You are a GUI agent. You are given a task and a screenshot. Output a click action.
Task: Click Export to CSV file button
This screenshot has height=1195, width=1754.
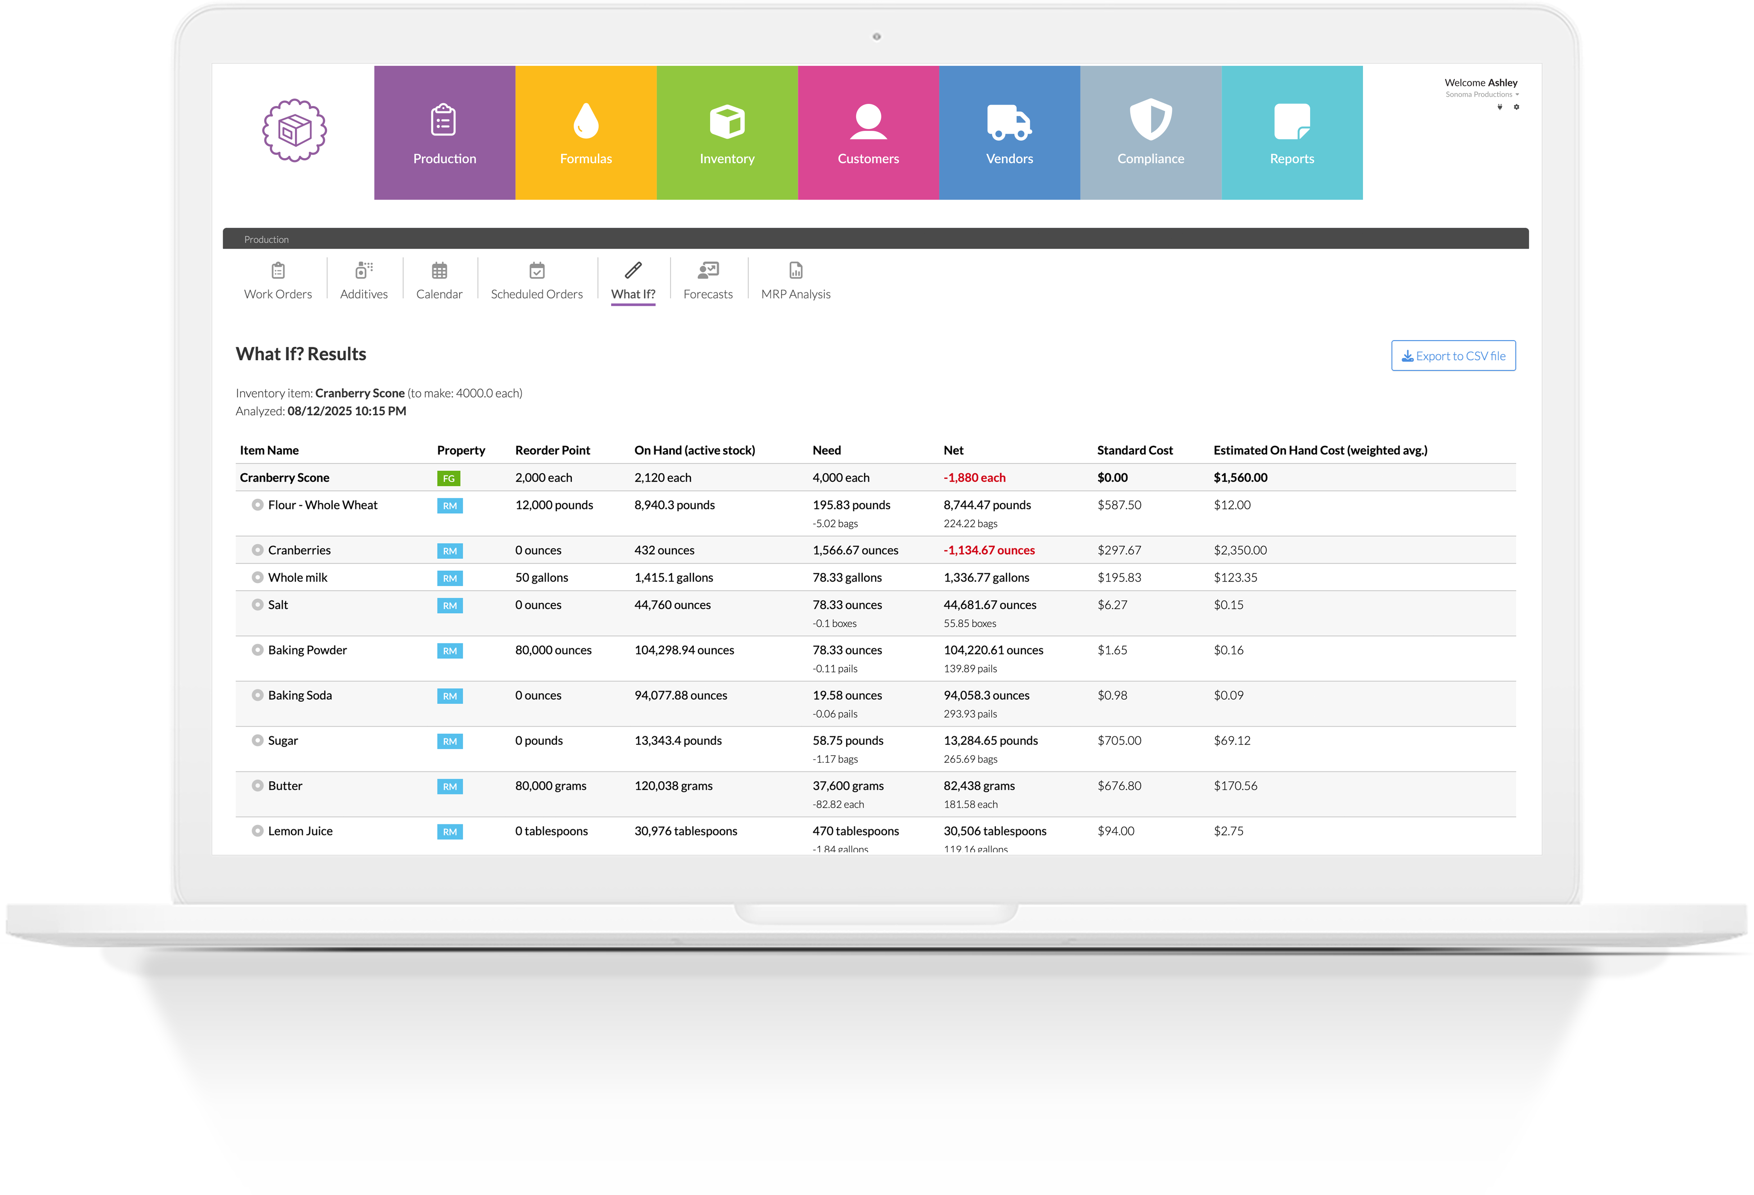tap(1453, 356)
